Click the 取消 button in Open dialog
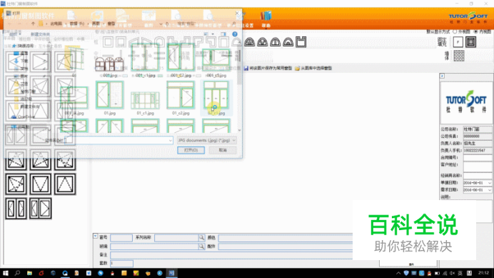The image size is (494, 278). pyautogui.click(x=223, y=150)
